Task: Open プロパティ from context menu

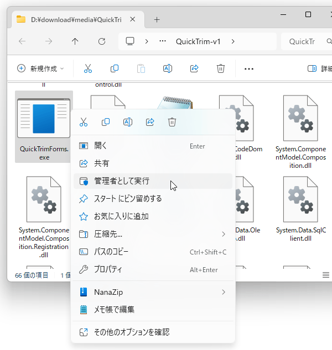Action: (153, 269)
